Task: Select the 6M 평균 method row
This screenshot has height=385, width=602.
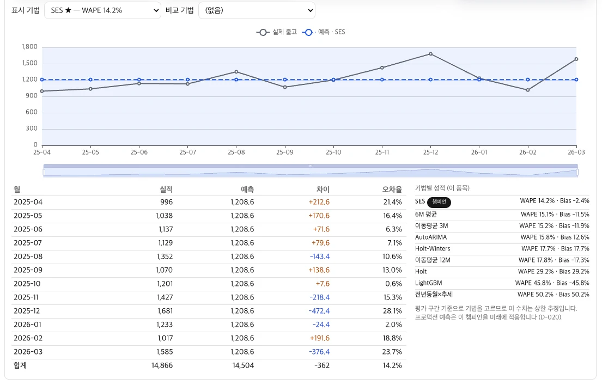Action: click(502, 215)
